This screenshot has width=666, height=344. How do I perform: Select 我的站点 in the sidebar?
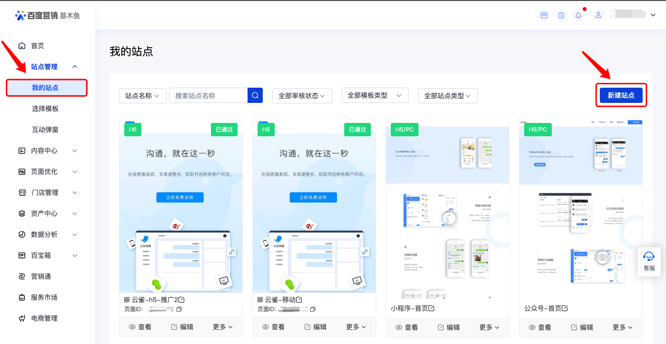(46, 88)
